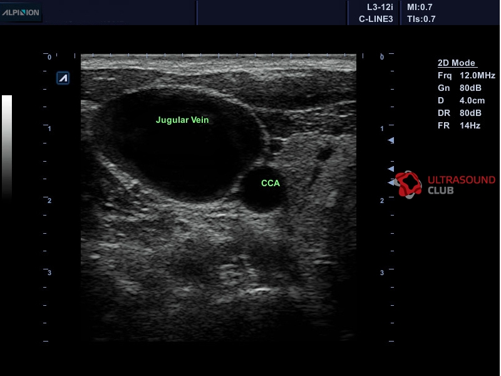Click the Alpinion logo in the header

[21, 13]
